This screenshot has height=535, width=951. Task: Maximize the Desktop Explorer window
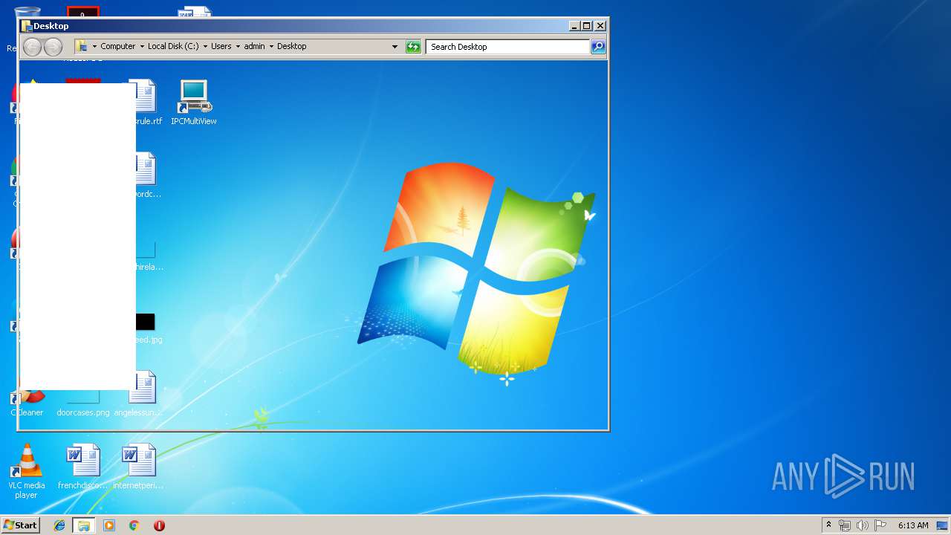click(x=587, y=25)
